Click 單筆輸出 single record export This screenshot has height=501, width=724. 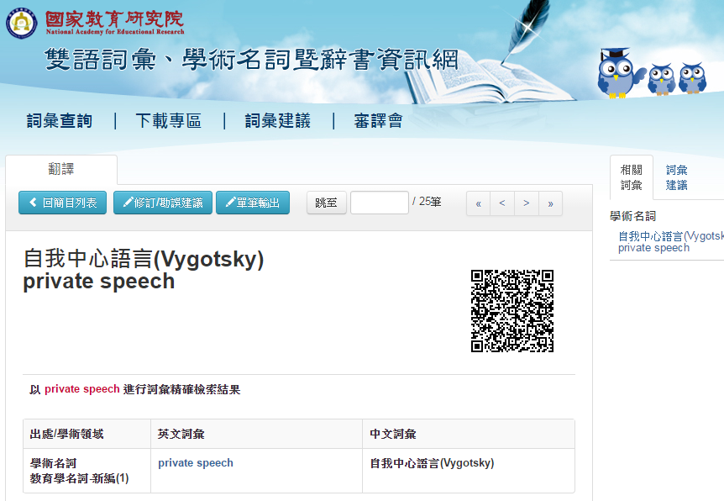tap(253, 203)
